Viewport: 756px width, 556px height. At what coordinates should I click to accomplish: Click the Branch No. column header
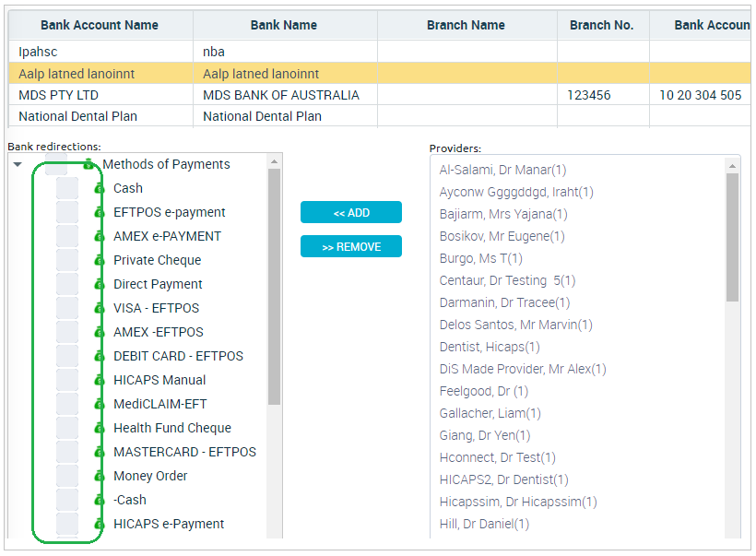pyautogui.click(x=603, y=25)
